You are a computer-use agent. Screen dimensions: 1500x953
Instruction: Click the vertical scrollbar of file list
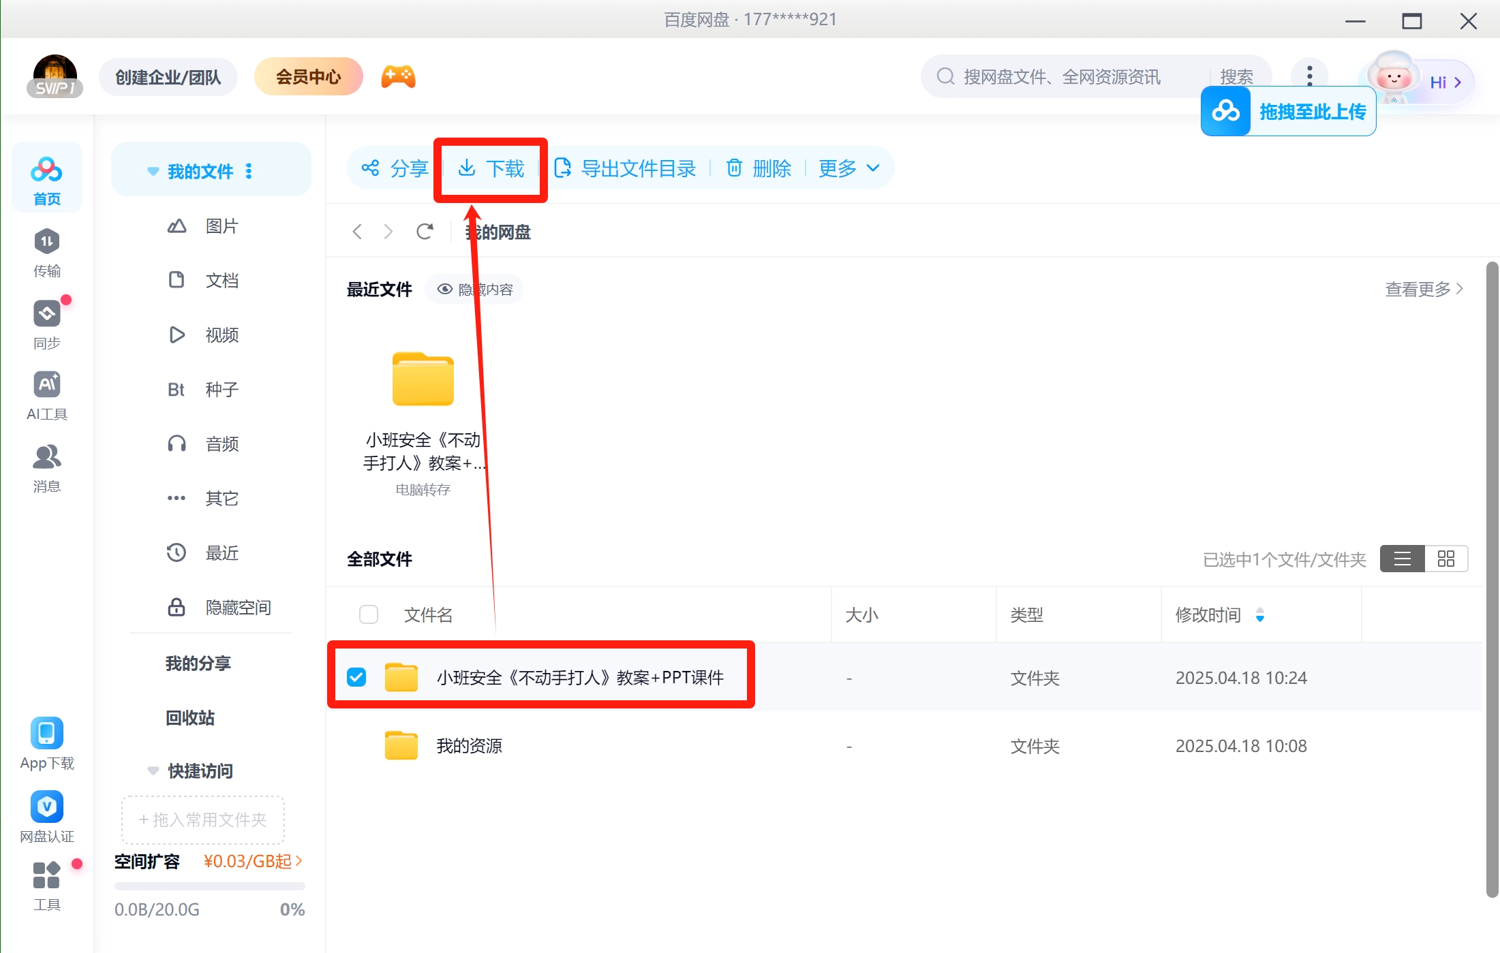point(1492,579)
